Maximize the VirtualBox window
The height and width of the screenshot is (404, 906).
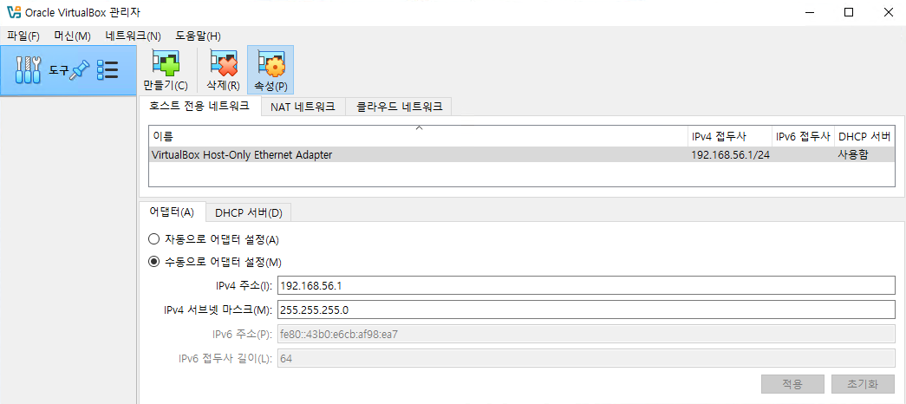pyautogui.click(x=848, y=12)
